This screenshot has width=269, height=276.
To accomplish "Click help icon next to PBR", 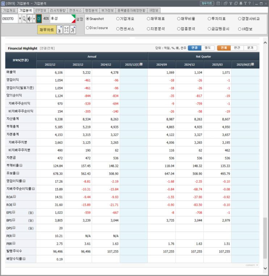I will click(14, 243).
